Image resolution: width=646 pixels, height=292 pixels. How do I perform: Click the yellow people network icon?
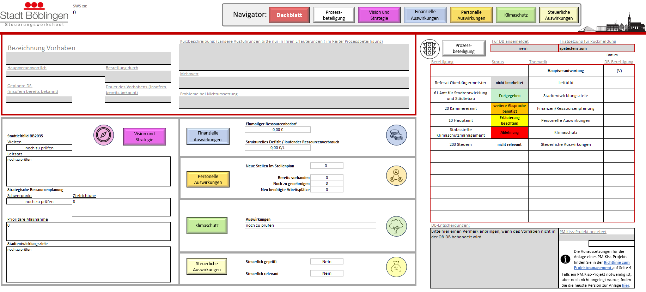[x=396, y=176]
